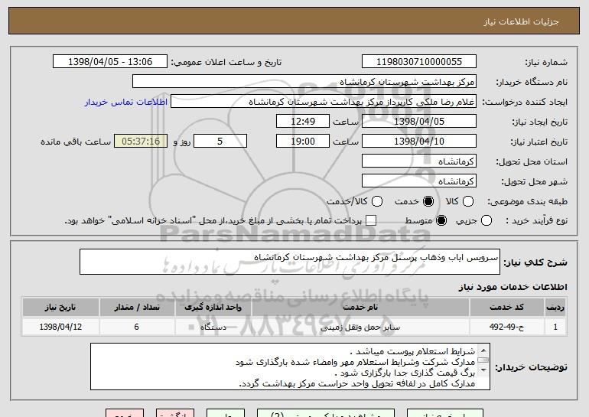Click the validity date field 1398/04/10
This screenshot has height=417, width=589.
[419, 142]
